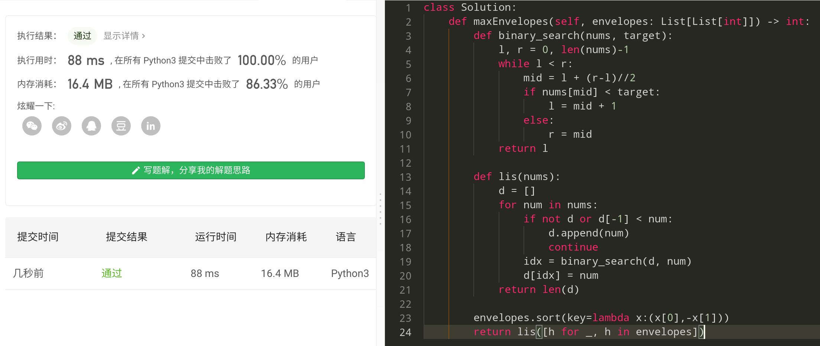Click the 提交结果 column header

click(x=127, y=237)
